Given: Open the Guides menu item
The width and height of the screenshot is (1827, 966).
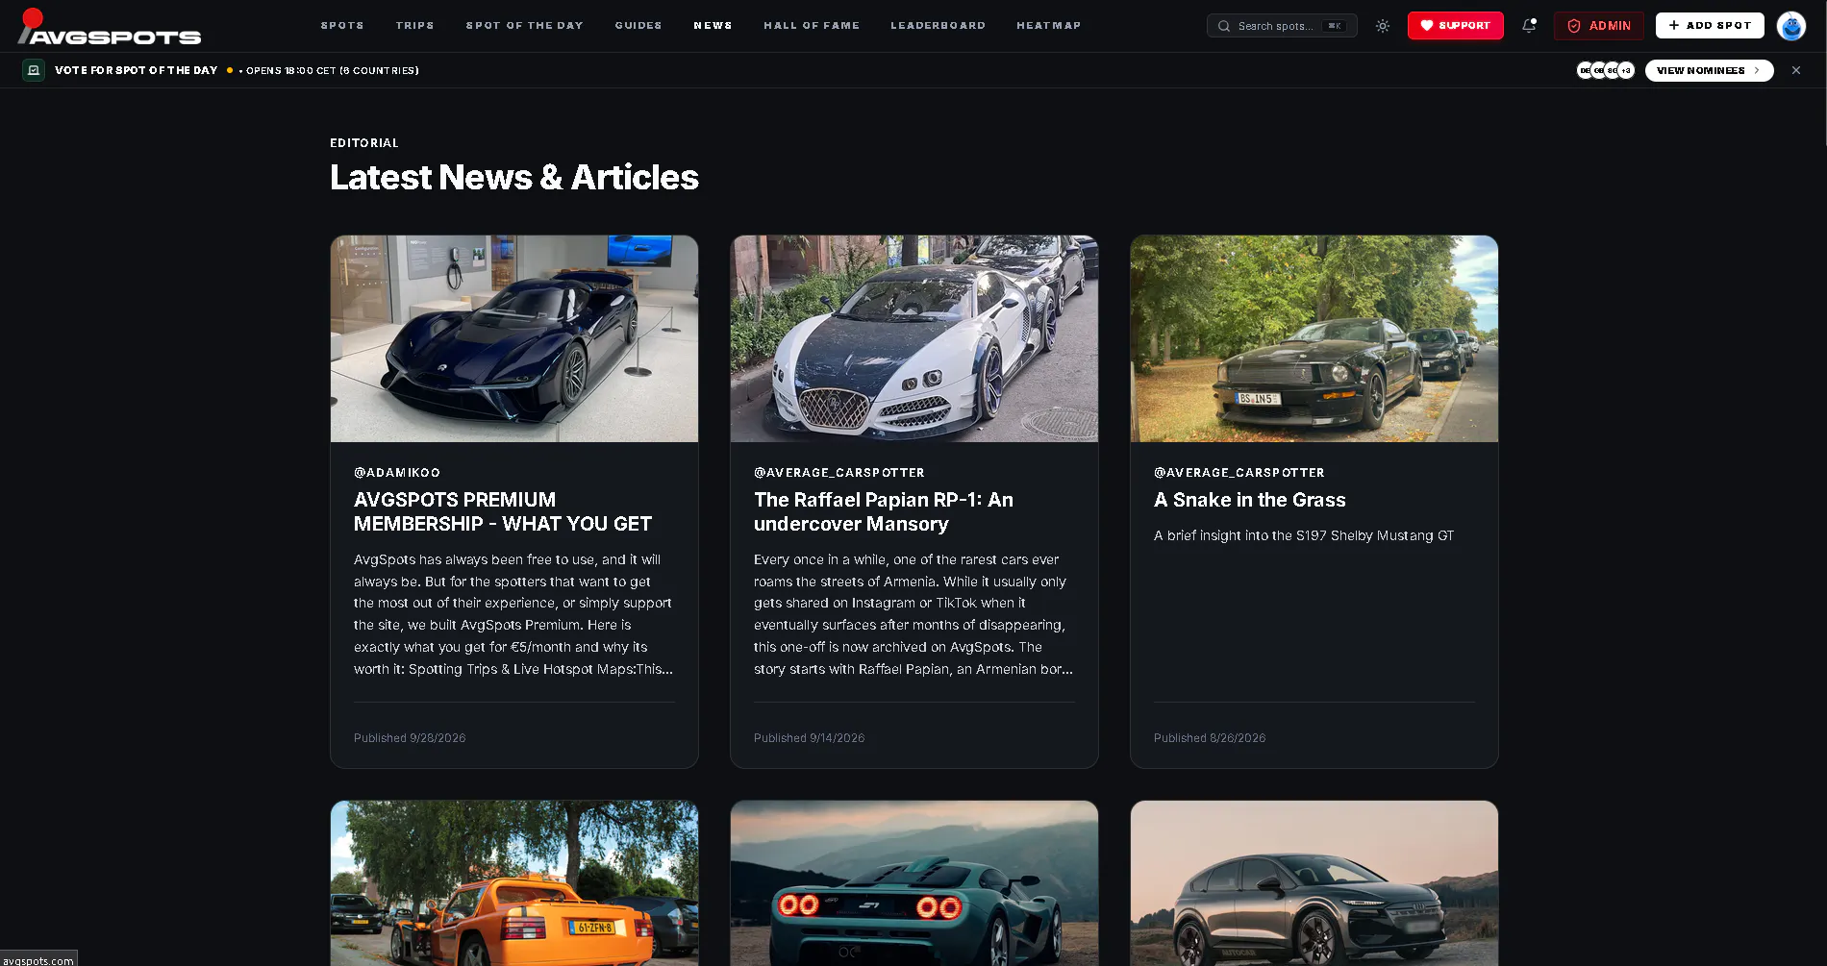Looking at the screenshot, I should [638, 26].
